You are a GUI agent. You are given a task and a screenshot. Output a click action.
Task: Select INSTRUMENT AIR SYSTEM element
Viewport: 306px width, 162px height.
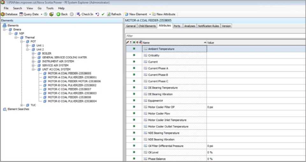tap(58, 62)
